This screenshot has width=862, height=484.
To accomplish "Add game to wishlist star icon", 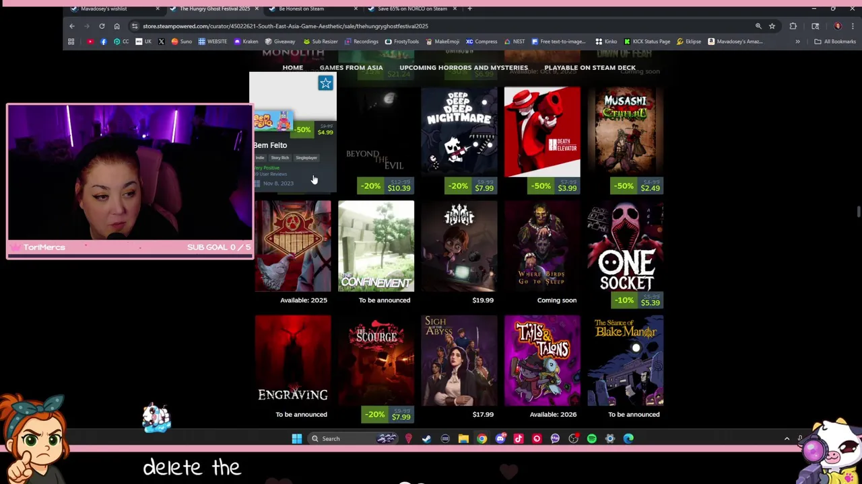I will (325, 83).
